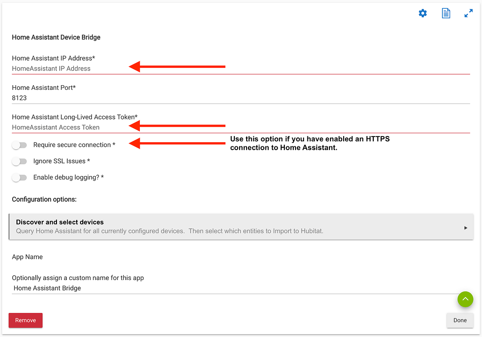
Task: Open the app documentation page icon
Action: (x=446, y=13)
